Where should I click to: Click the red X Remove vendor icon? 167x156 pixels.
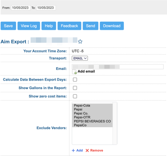click(x=87, y=151)
